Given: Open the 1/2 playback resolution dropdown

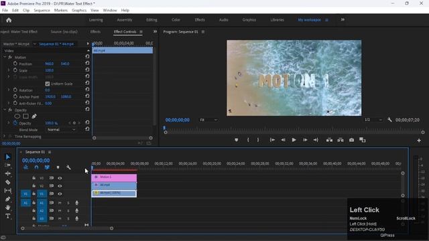Looking at the screenshot, I should tap(373, 120).
